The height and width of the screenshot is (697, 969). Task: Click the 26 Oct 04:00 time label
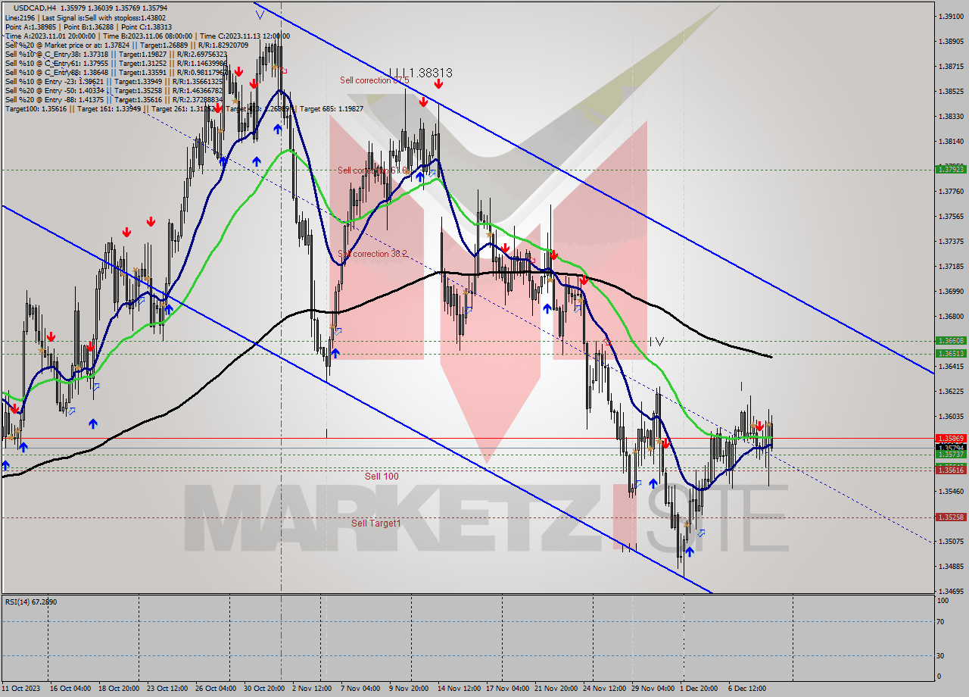tap(215, 689)
